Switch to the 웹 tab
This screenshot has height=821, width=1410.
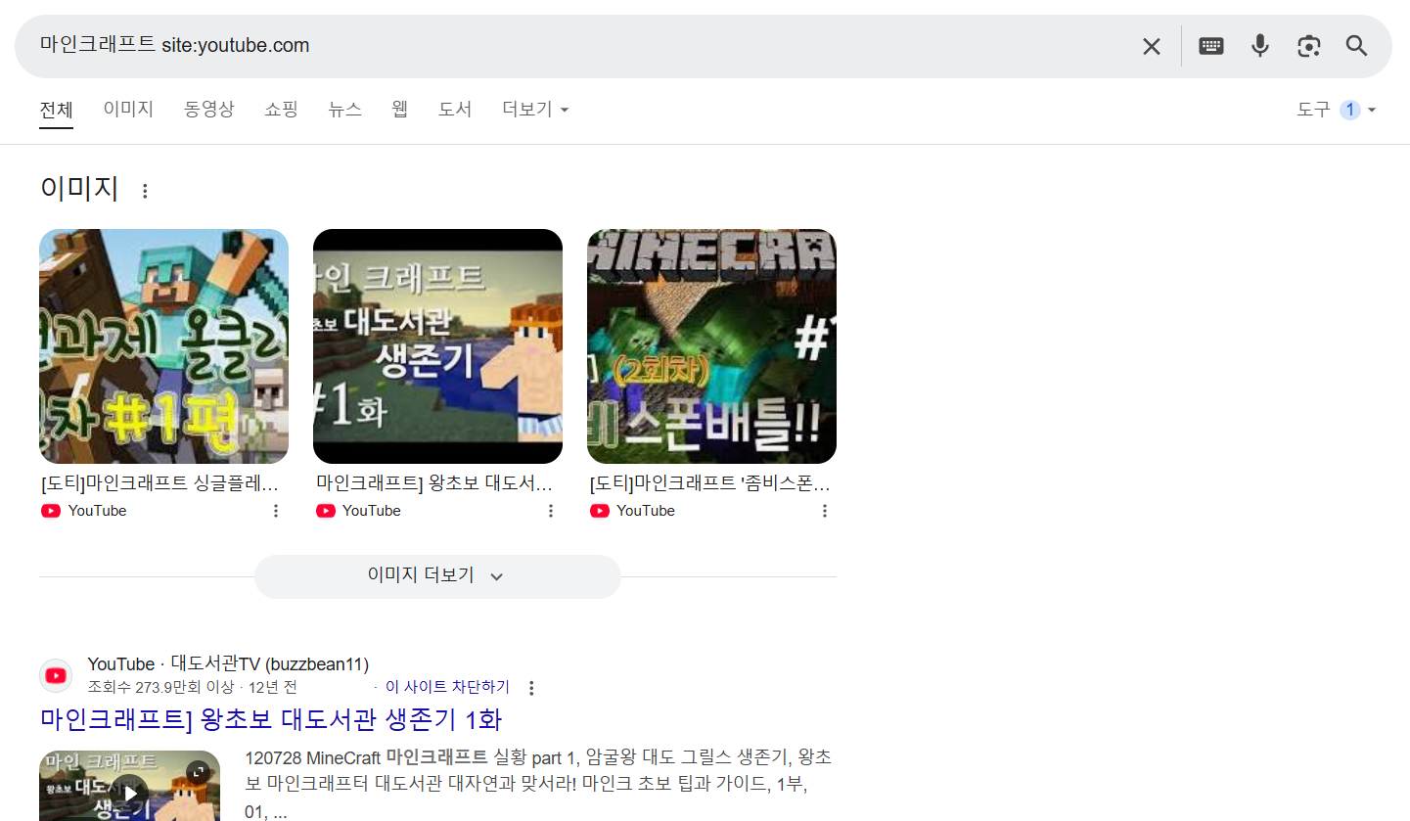click(399, 110)
